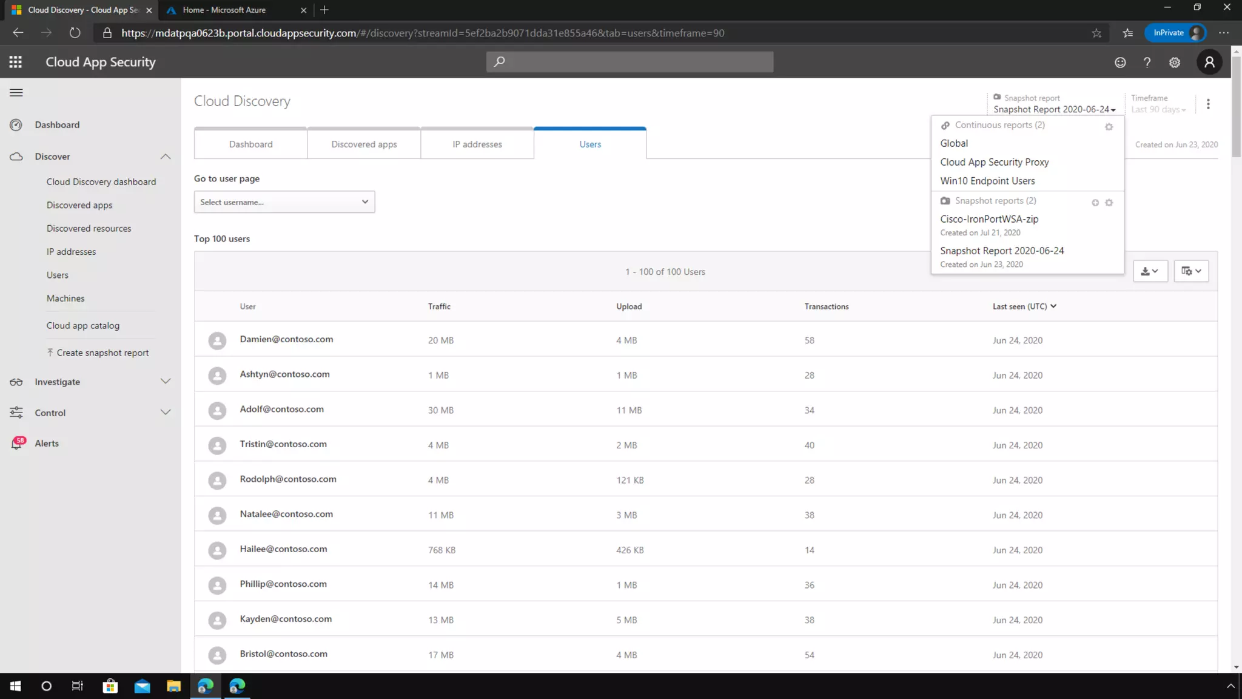Open Damien@contoso.com user entry
Image resolution: width=1242 pixels, height=699 pixels.
(x=286, y=339)
